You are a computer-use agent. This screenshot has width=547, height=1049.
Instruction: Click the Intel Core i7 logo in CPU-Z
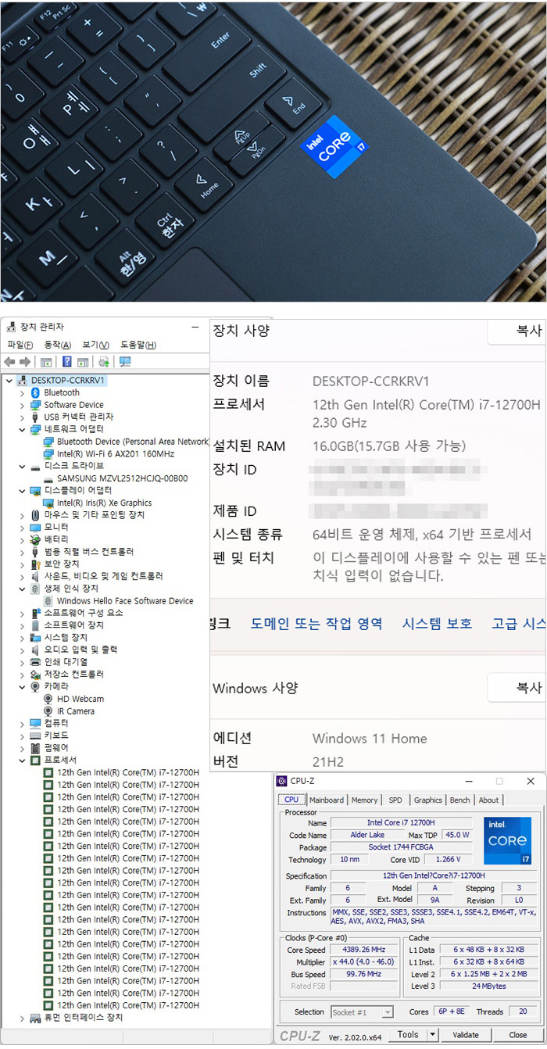[x=507, y=840]
